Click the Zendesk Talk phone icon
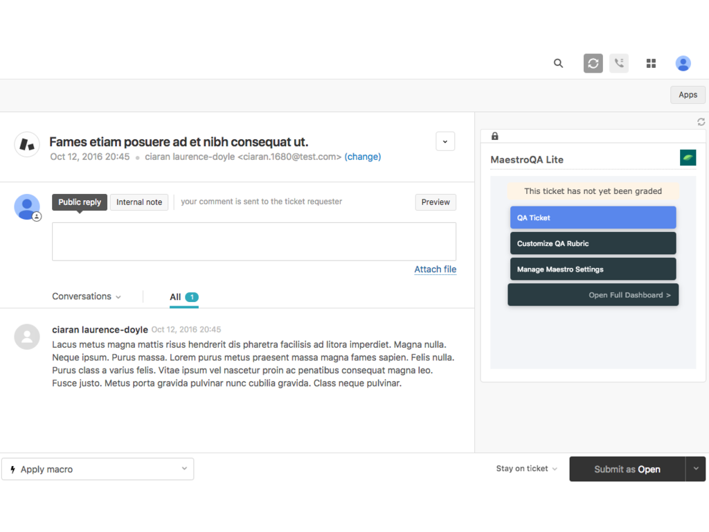Viewport: 709px width, 532px height. coord(618,63)
